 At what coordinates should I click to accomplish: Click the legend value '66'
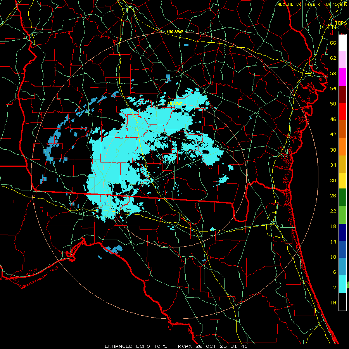(333, 43)
